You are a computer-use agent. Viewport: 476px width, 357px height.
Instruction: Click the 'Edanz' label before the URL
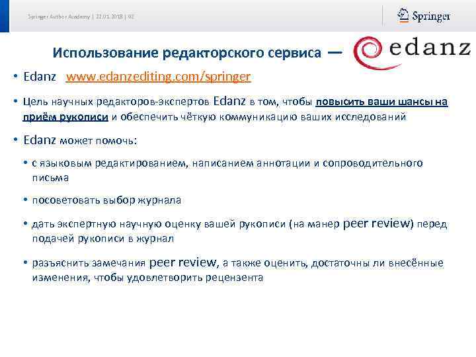pyautogui.click(x=40, y=77)
